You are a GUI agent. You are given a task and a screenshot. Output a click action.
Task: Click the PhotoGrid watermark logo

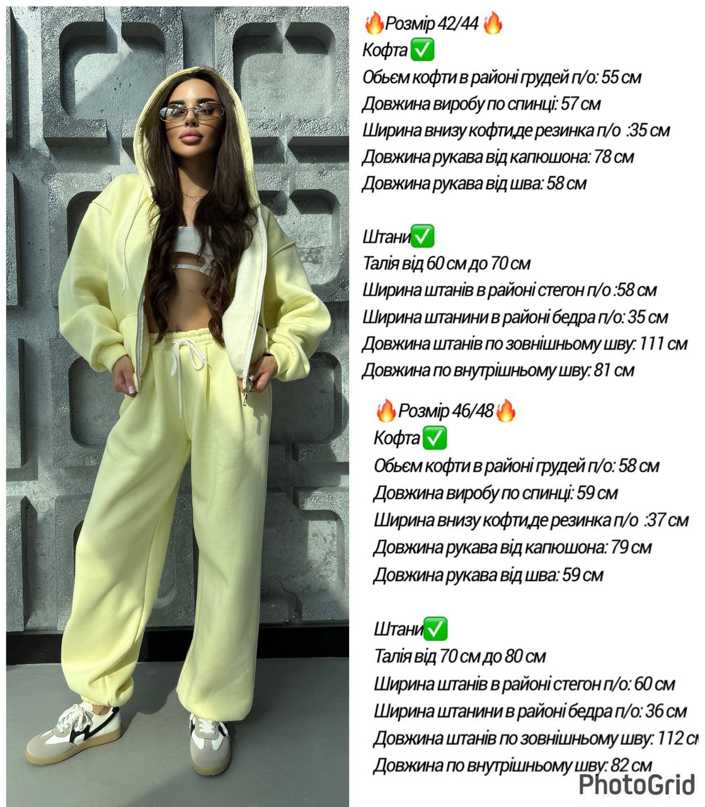tap(637, 786)
